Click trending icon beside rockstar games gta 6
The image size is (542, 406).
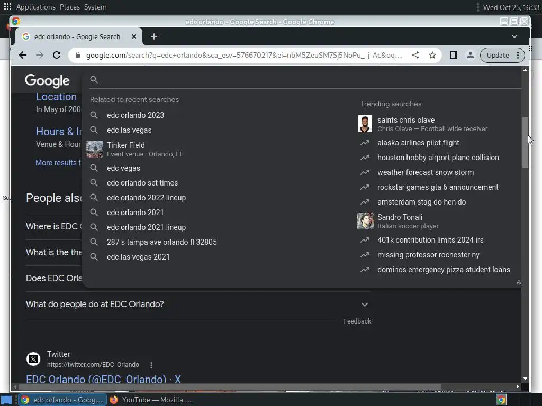[365, 188]
